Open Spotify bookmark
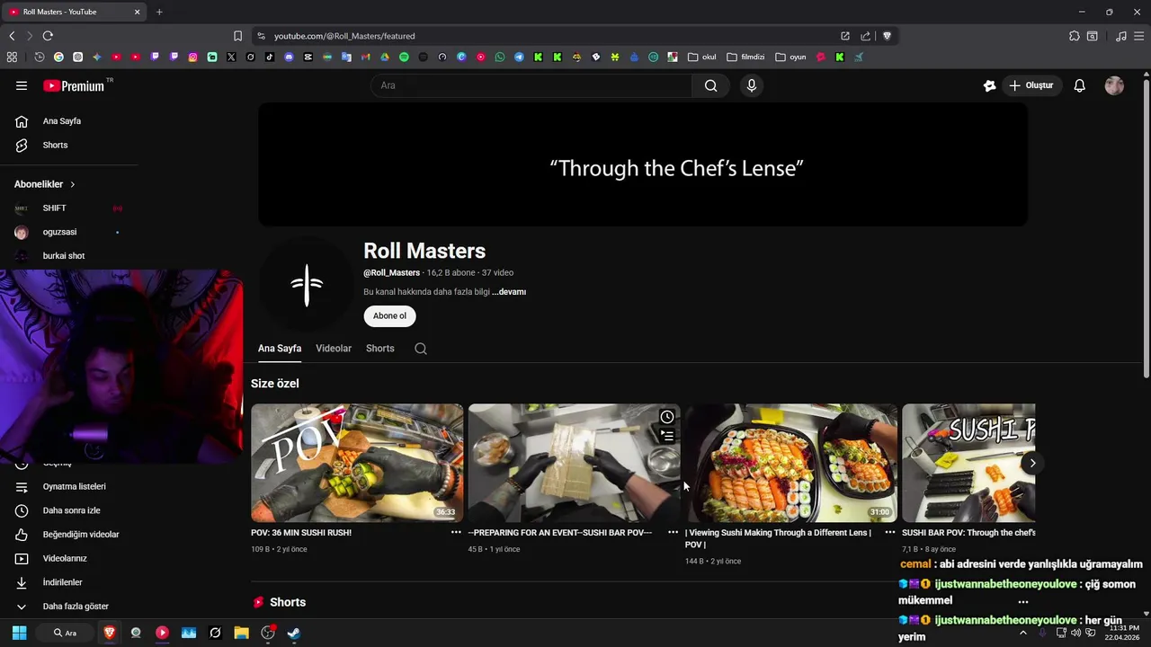The image size is (1151, 647). tap(404, 57)
